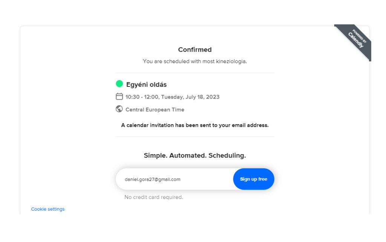Click the globe icon beside the time zone
The height and width of the screenshot is (242, 386).
tap(119, 109)
